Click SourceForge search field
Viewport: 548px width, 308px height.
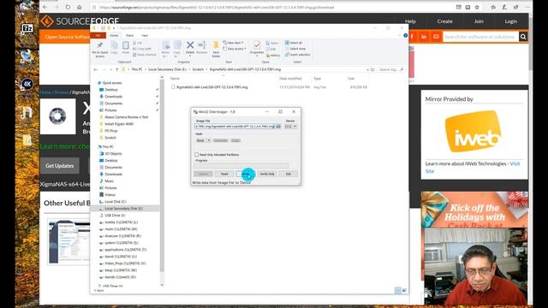click(x=480, y=37)
